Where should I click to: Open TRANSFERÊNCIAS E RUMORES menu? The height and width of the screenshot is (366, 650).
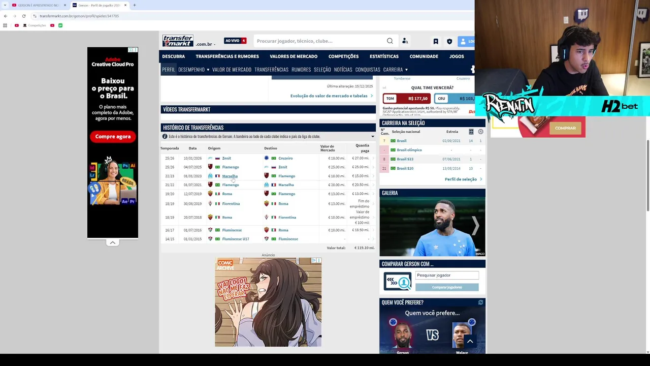pos(227,56)
